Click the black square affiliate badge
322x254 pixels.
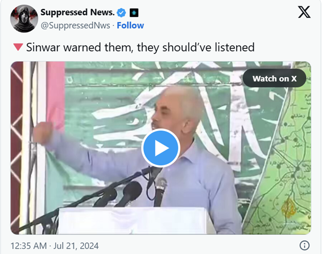[x=134, y=13]
